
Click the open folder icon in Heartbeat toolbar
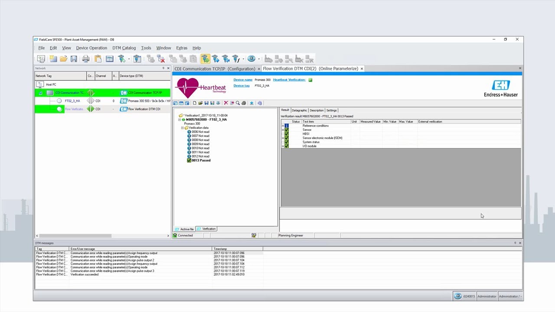point(200,103)
